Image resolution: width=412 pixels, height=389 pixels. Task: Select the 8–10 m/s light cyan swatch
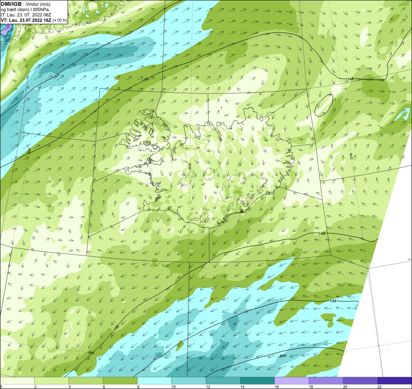pyautogui.click(x=154, y=381)
